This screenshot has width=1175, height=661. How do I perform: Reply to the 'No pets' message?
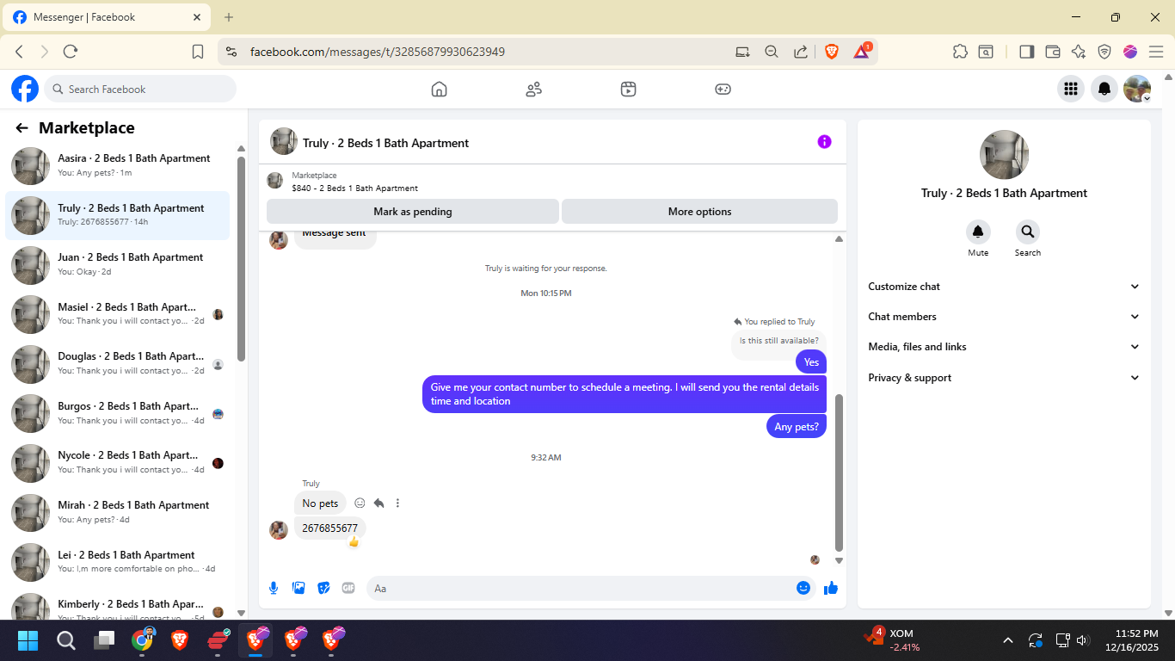(x=378, y=503)
